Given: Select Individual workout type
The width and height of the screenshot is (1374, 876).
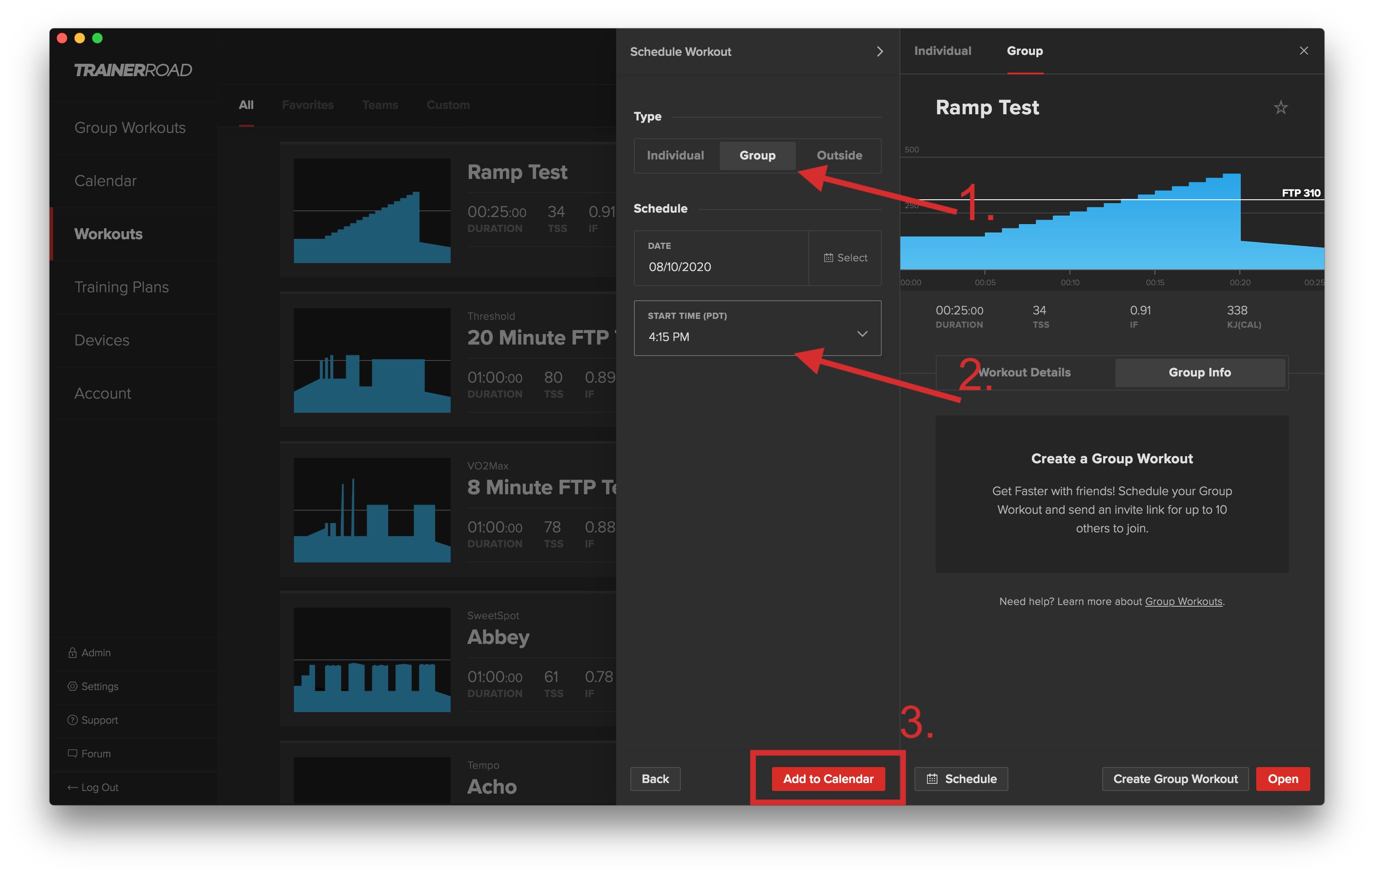Looking at the screenshot, I should pos(675,155).
